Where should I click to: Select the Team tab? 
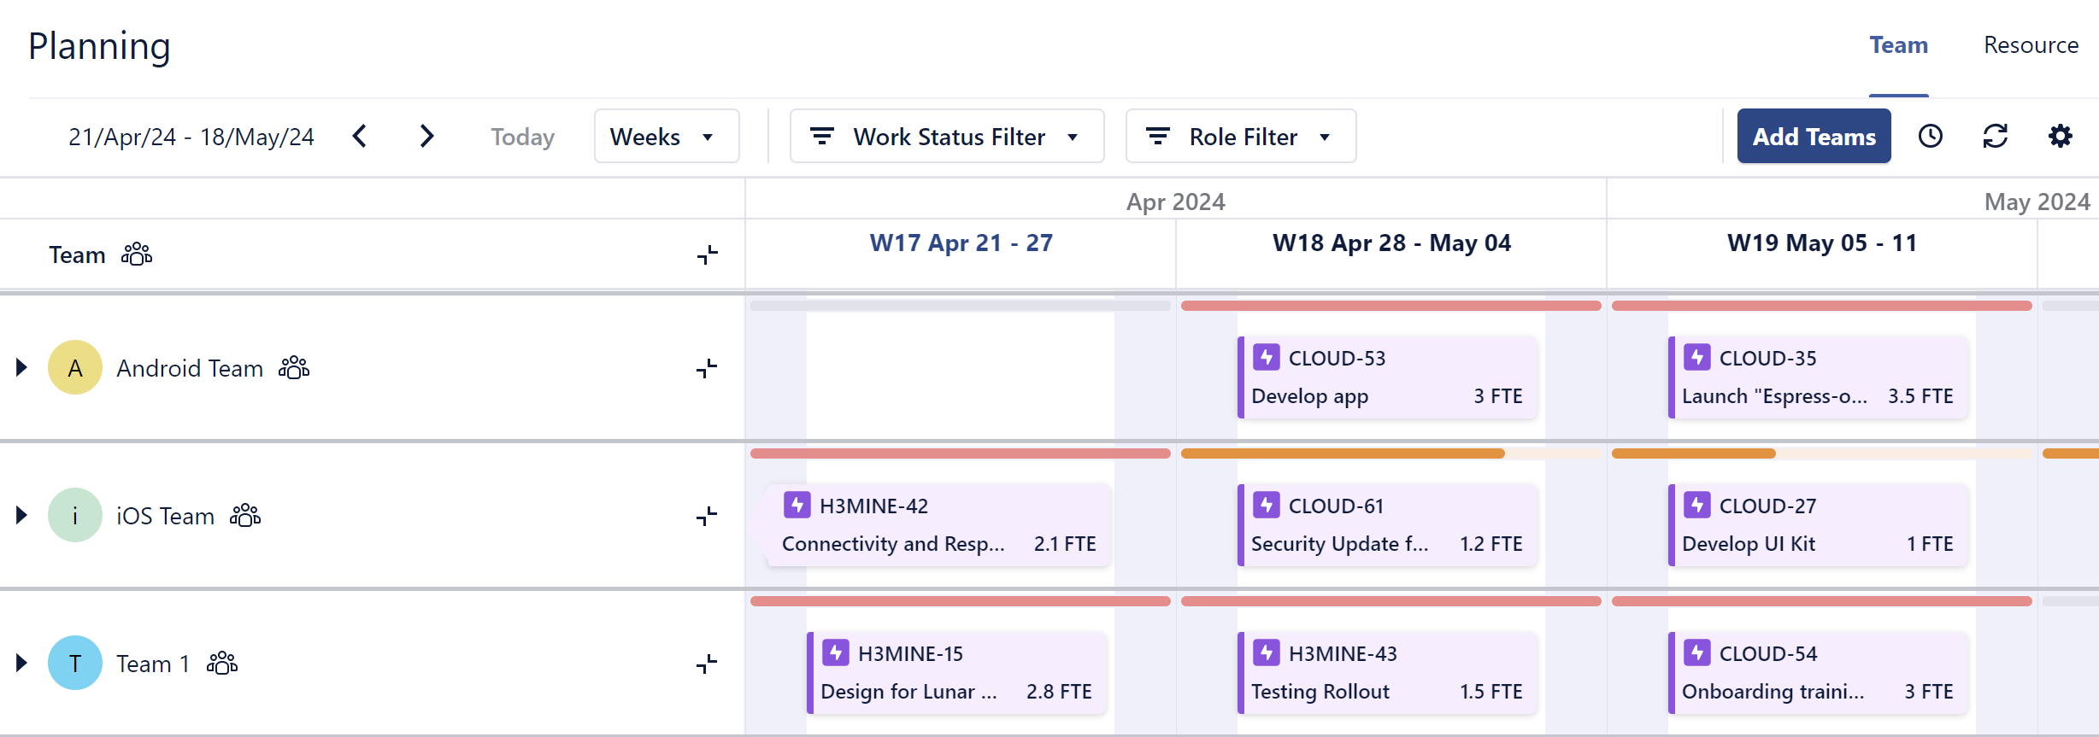pyautogui.click(x=1898, y=45)
